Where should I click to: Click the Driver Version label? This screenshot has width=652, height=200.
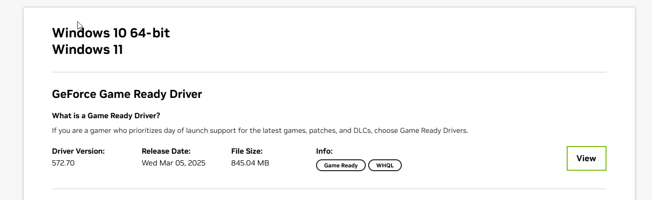point(78,151)
